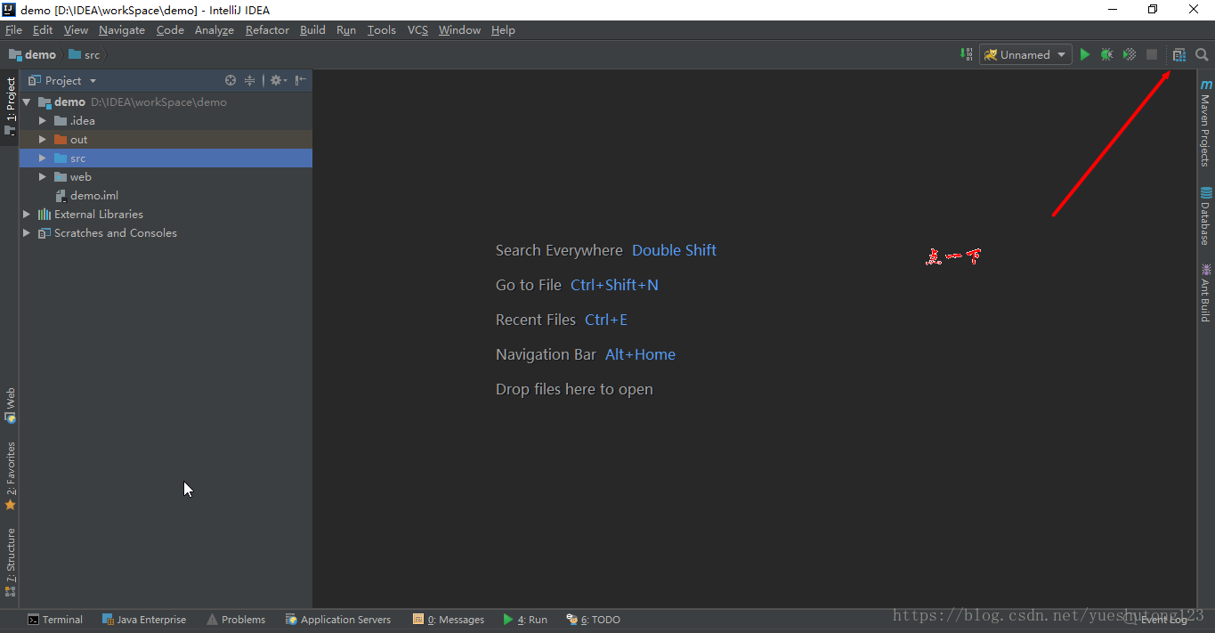
Task: Click the demo breadcrumb in navigation bar
Action: 32,55
